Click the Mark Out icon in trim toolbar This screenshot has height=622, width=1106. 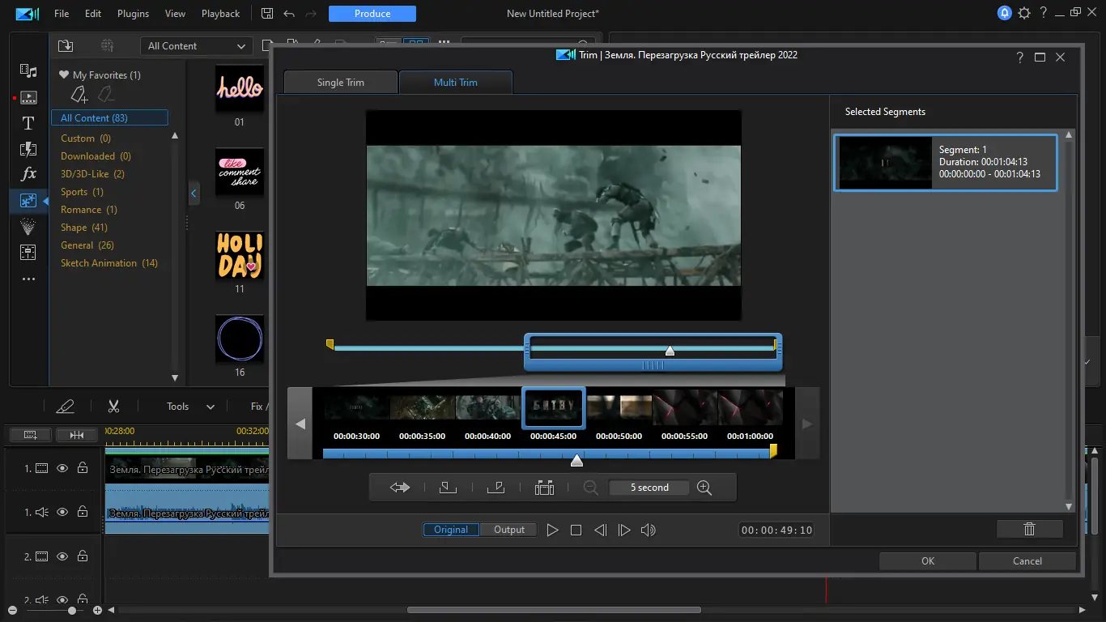pyautogui.click(x=496, y=488)
